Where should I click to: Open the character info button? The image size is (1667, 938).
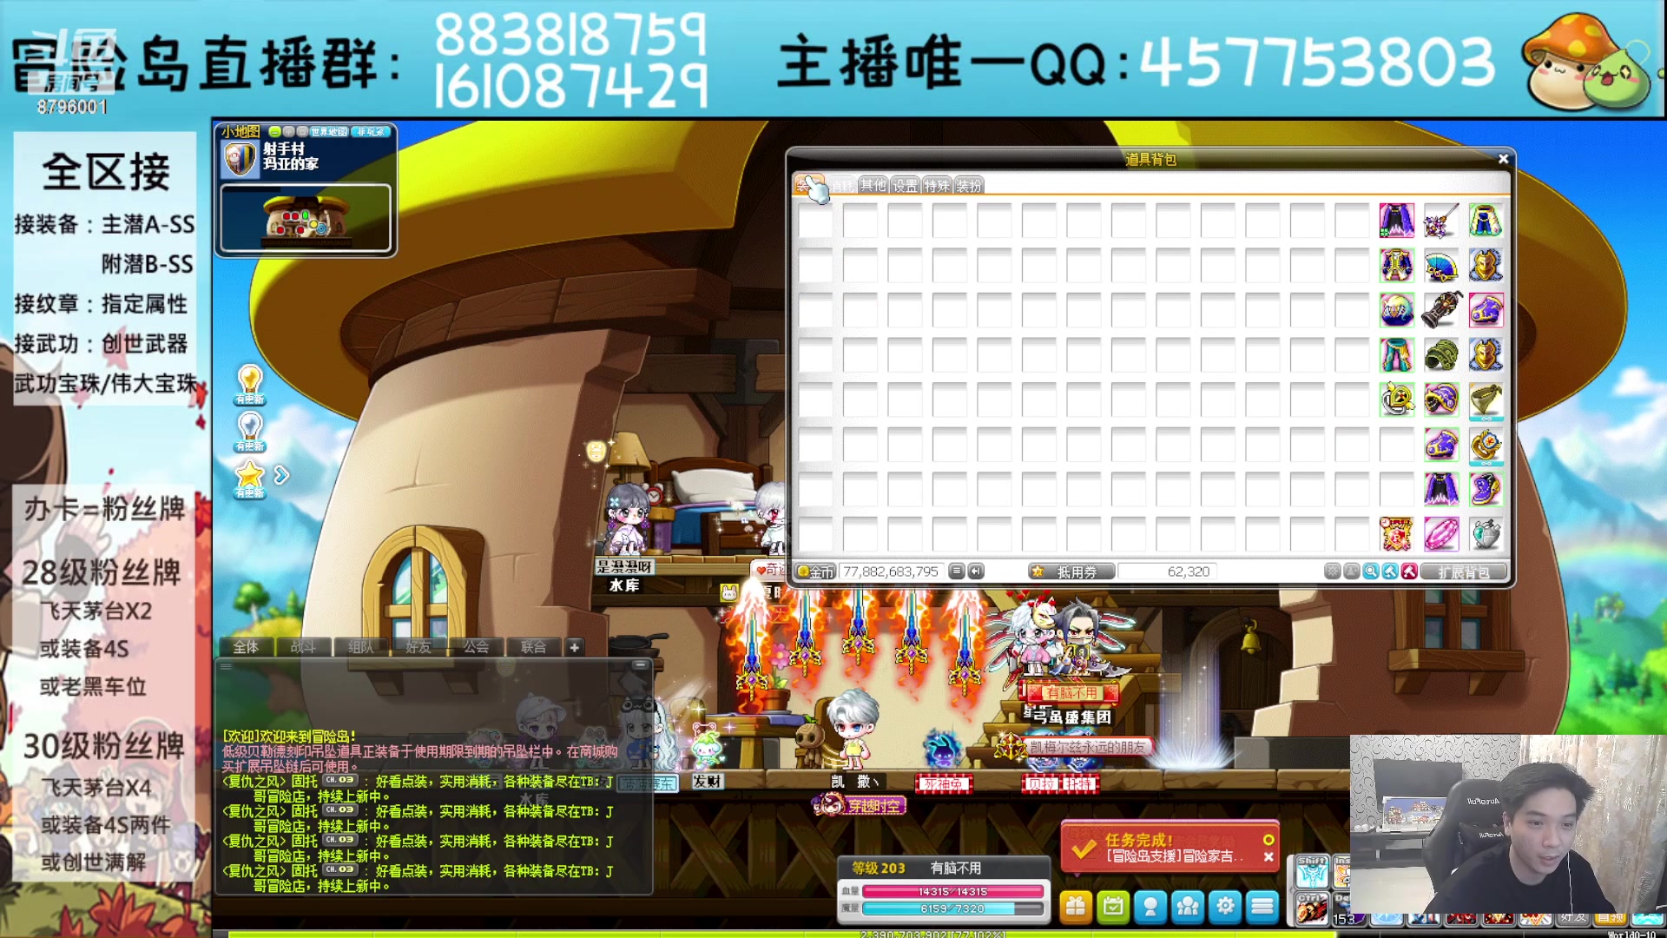tap(1150, 907)
